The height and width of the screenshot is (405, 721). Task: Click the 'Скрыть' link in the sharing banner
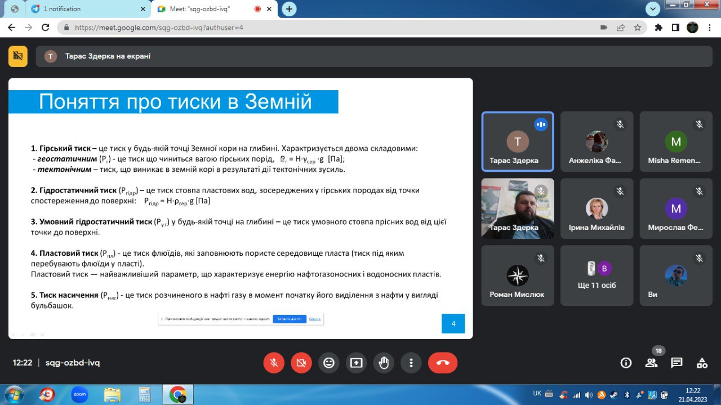point(314,319)
